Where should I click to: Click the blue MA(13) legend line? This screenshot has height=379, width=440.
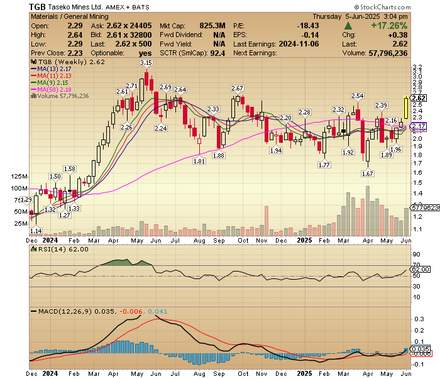coord(34,69)
